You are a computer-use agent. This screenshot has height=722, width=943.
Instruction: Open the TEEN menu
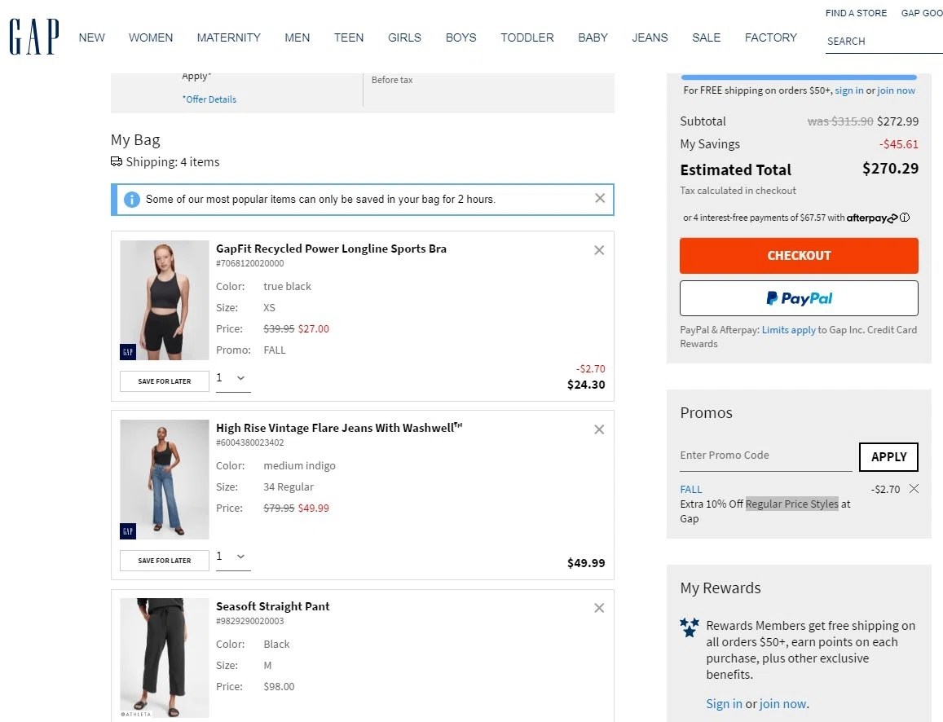click(349, 37)
